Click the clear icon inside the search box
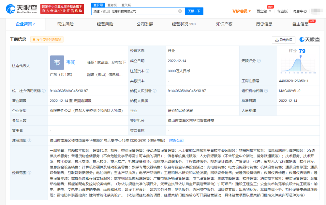Image resolution: width=326 pixels, height=205 pixels. [x=180, y=11]
